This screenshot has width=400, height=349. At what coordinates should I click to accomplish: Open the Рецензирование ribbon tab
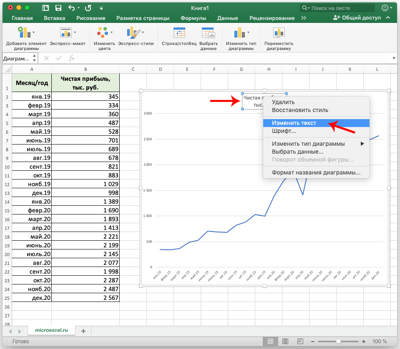[272, 18]
